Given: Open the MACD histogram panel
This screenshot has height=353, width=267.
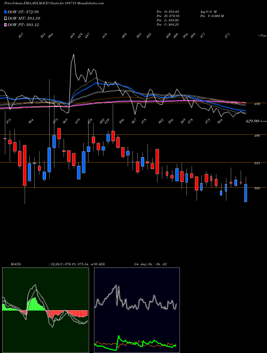Looking at the screenshot, I should pyautogui.click(x=45, y=310).
